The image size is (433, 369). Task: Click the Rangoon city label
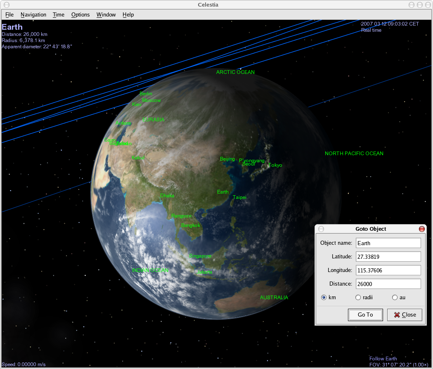point(181,216)
